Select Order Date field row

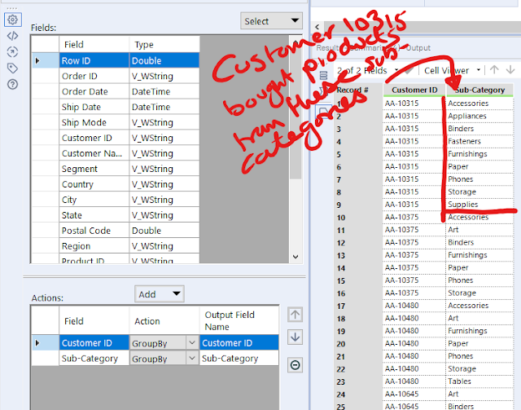pyautogui.click(x=116, y=91)
